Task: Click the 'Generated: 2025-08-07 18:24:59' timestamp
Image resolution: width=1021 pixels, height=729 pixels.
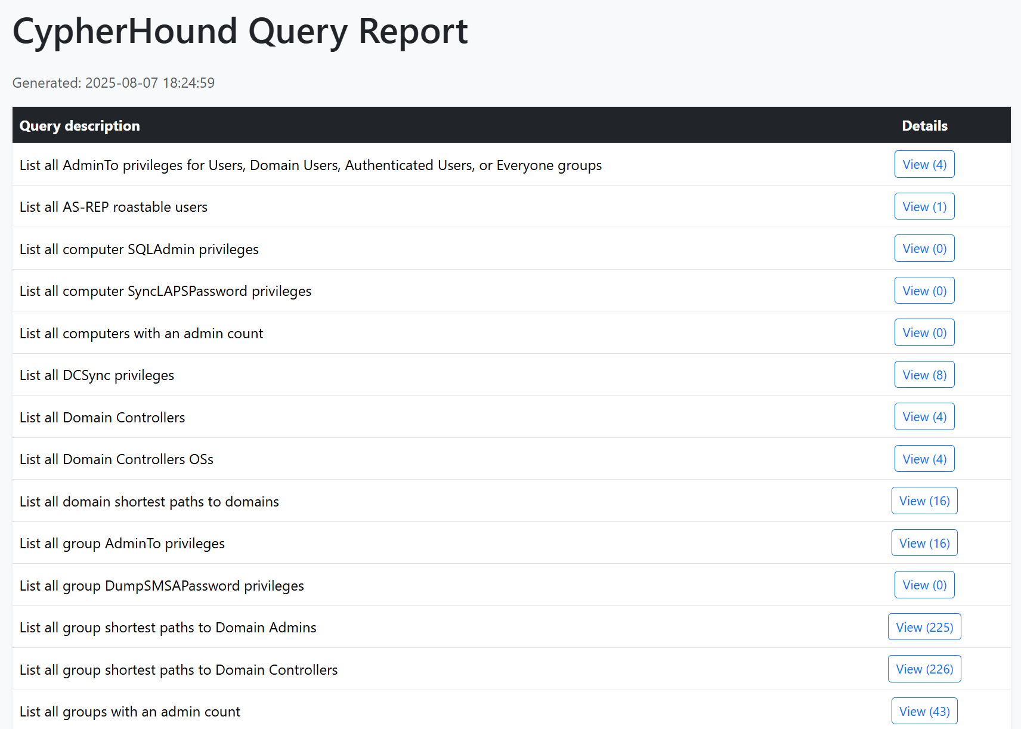Action: 113,83
